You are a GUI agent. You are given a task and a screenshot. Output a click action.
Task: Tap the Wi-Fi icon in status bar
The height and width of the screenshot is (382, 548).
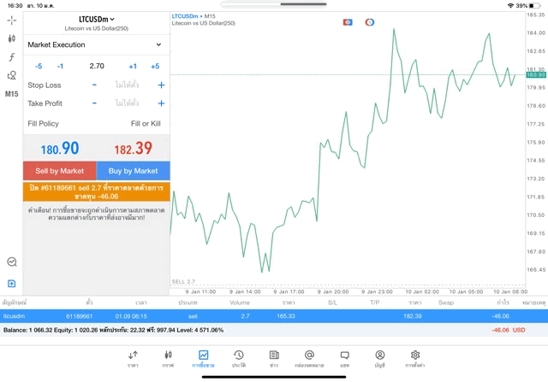(x=510, y=6)
